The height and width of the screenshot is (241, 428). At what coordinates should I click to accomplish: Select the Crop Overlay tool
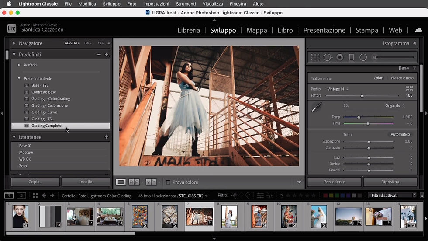click(x=315, y=57)
